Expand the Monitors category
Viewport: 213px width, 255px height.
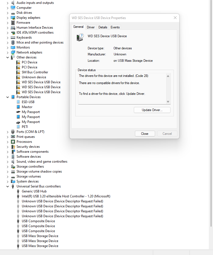(7, 48)
